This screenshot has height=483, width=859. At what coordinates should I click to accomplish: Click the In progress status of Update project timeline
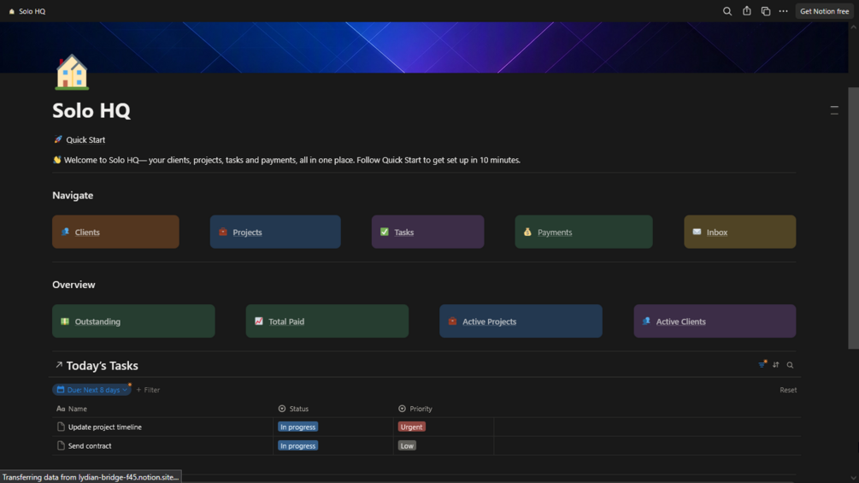point(297,427)
